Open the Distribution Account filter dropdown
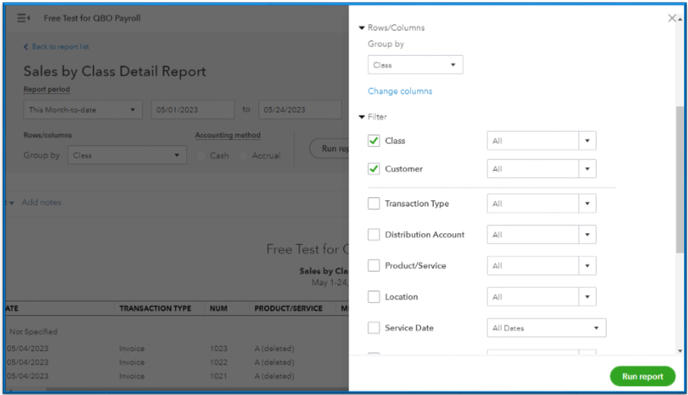This screenshot has height=395, width=688. (x=587, y=234)
